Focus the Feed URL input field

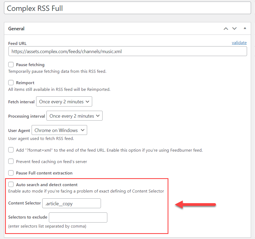coord(128,51)
